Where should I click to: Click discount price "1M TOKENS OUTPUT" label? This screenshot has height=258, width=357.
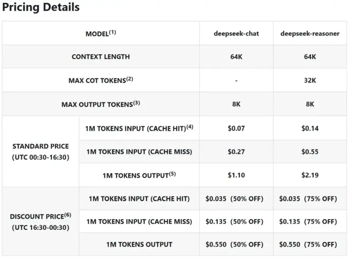[x=139, y=244]
